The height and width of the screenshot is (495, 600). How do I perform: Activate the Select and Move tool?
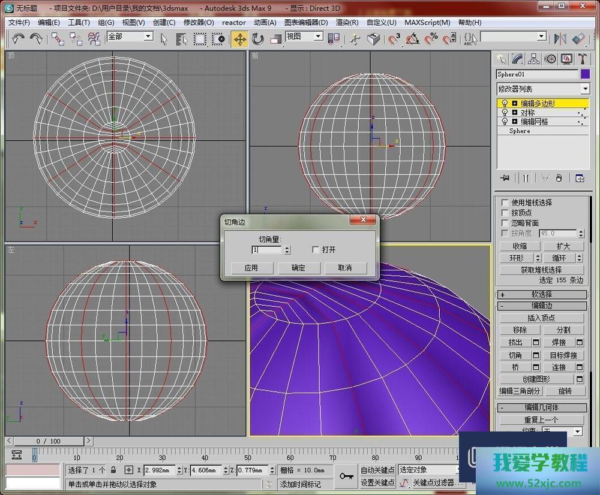pyautogui.click(x=239, y=39)
